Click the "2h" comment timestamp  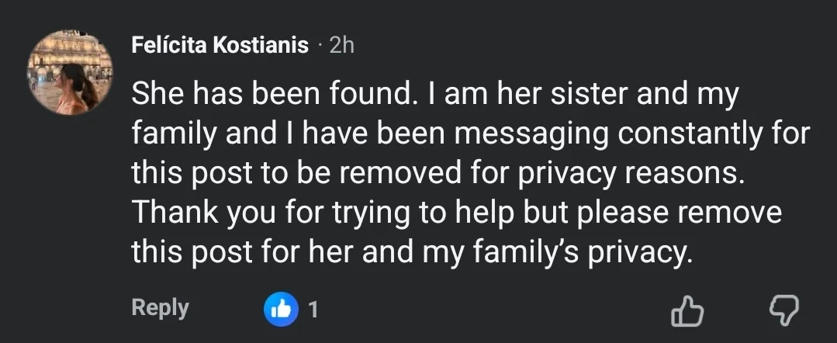[x=341, y=46]
